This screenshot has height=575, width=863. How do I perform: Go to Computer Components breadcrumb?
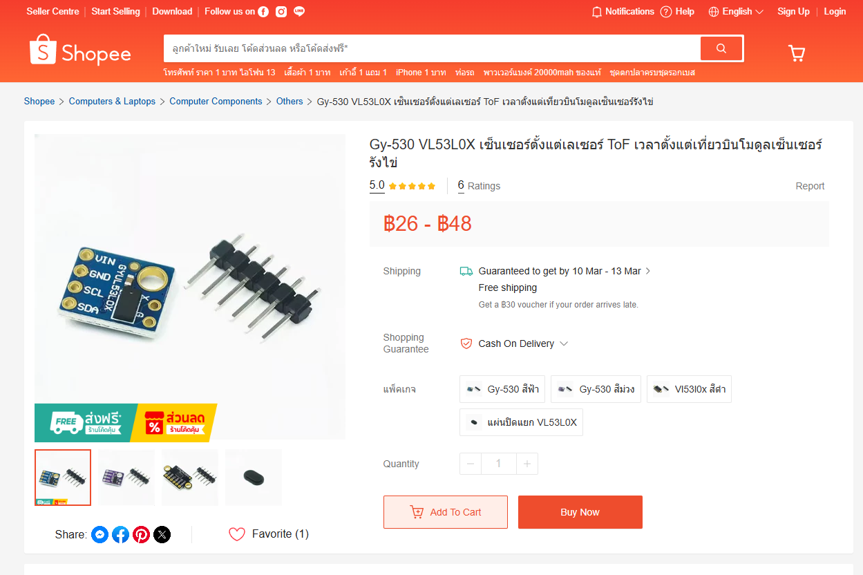[216, 102]
